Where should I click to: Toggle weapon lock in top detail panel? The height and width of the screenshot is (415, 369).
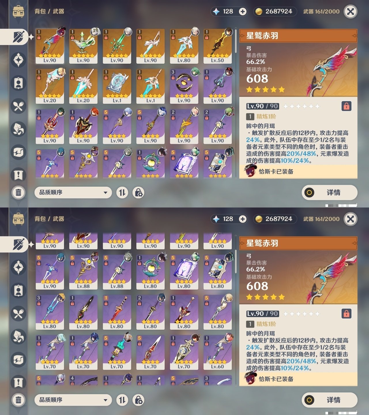click(347, 106)
